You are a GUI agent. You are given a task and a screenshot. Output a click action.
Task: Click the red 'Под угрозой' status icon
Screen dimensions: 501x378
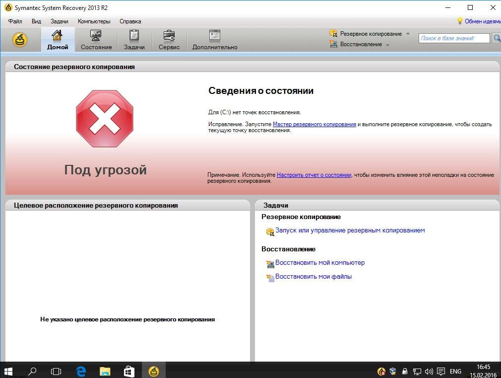pos(105,119)
